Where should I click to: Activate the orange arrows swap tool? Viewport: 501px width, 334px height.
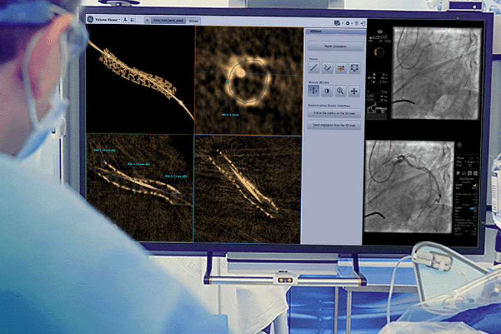tap(341, 68)
